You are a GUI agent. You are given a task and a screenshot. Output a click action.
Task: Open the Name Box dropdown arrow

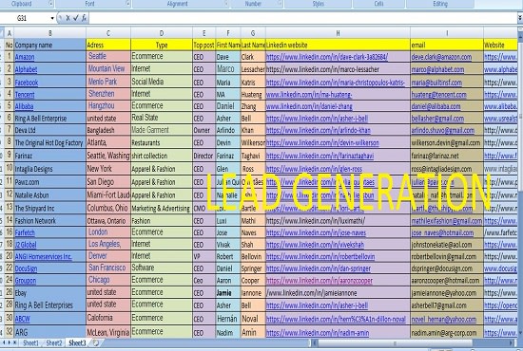pyautogui.click(x=52, y=18)
